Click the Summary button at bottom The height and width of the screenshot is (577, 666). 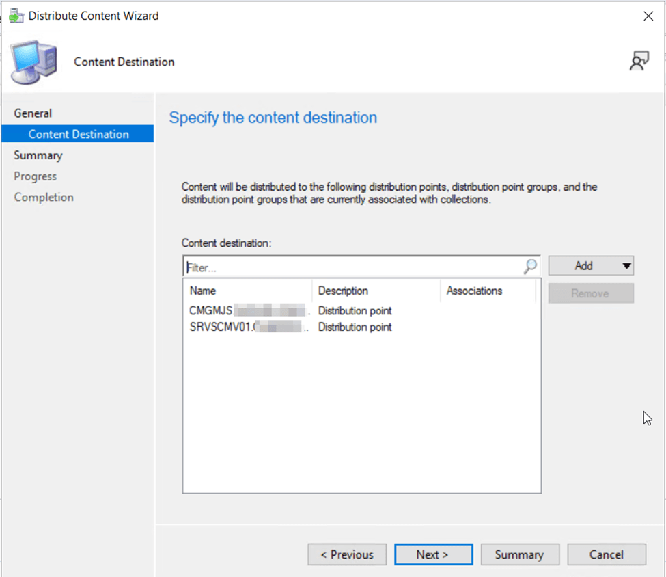point(519,554)
